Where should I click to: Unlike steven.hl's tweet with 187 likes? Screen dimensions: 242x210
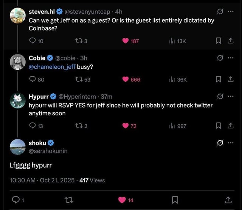tap(126, 41)
